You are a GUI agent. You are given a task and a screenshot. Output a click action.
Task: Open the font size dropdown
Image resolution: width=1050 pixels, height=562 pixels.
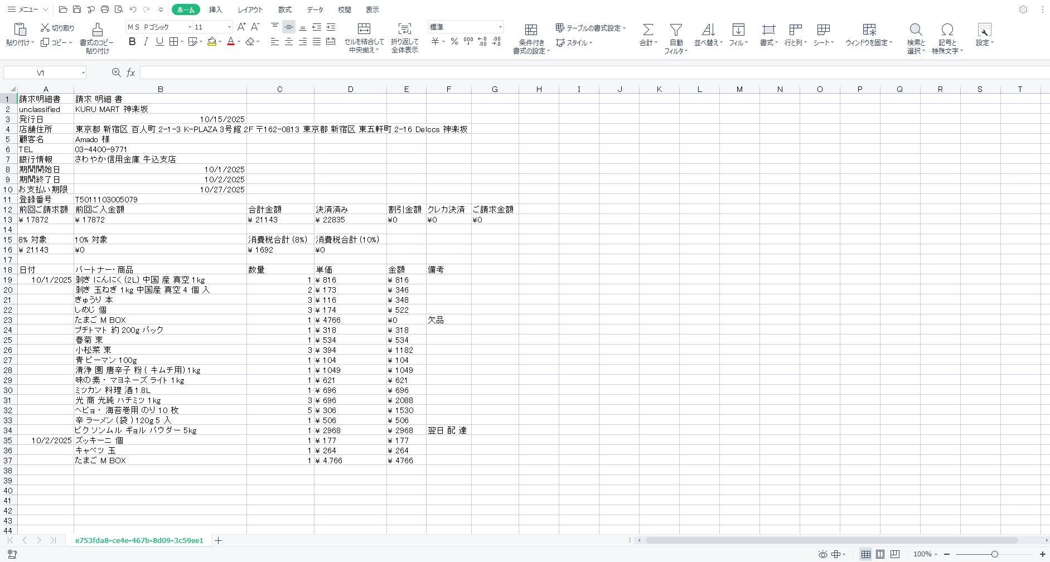pyautogui.click(x=229, y=27)
